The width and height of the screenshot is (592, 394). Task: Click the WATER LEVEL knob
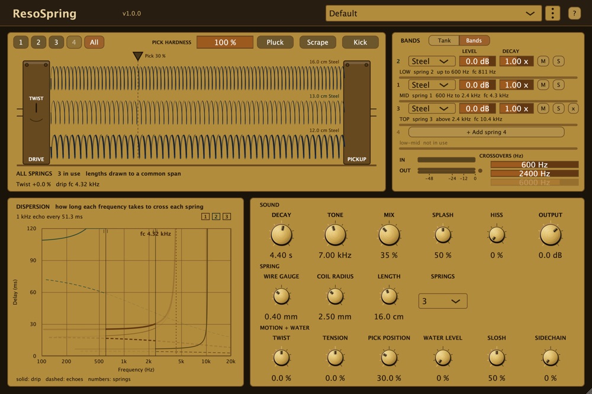click(442, 358)
